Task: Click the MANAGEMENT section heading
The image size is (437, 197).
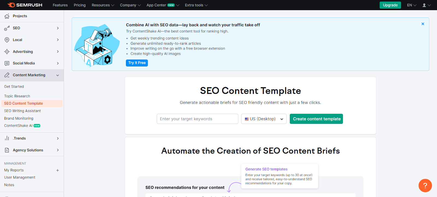Action: point(15,163)
